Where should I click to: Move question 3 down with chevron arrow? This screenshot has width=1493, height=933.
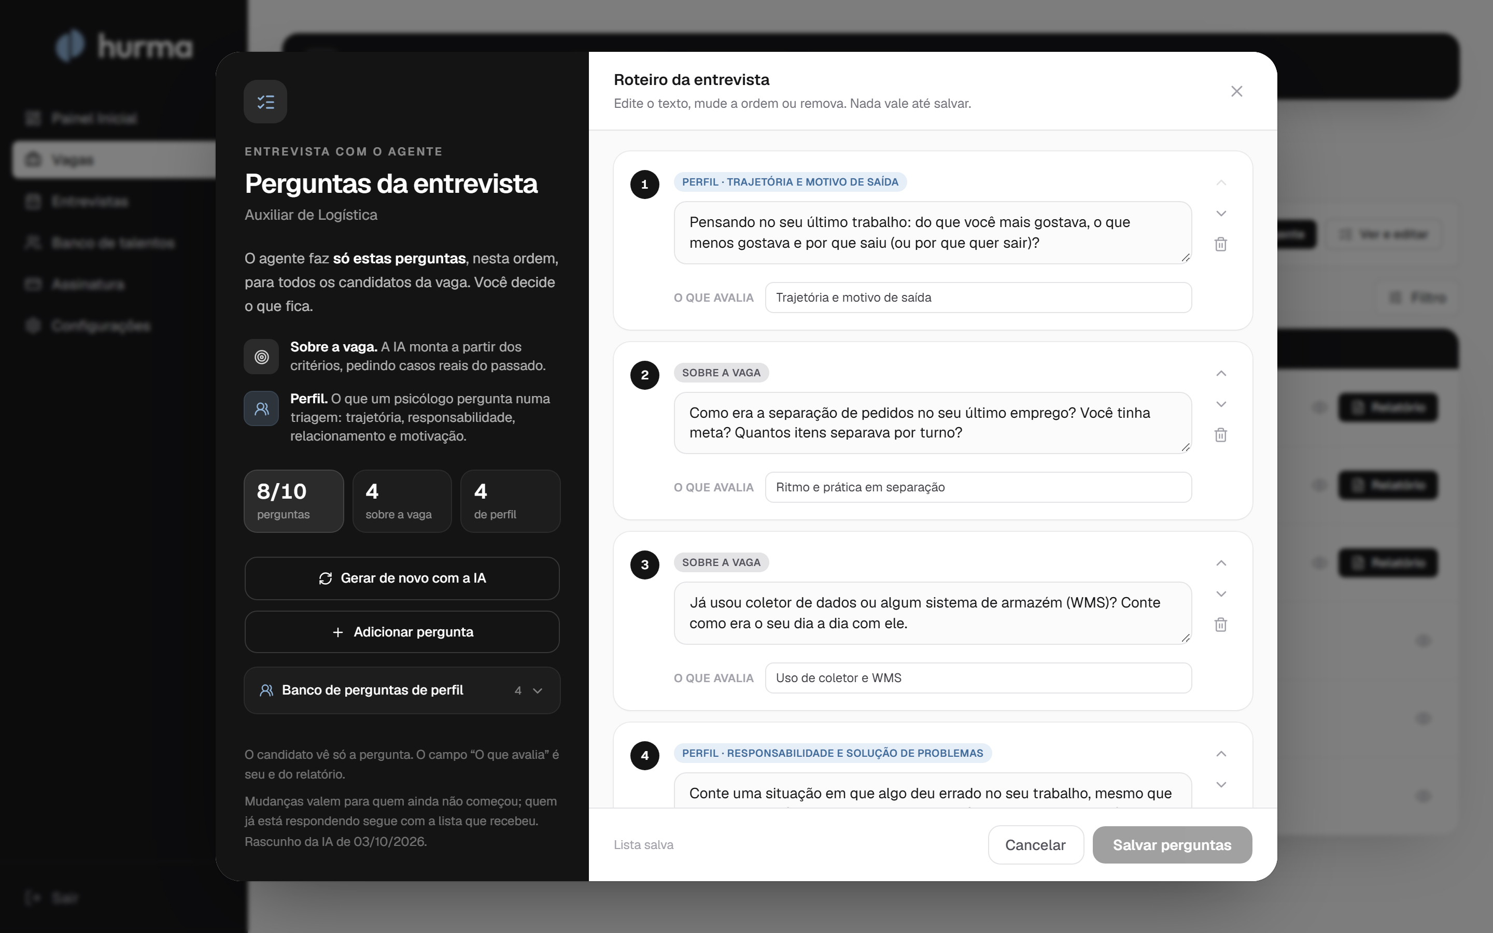tap(1220, 593)
